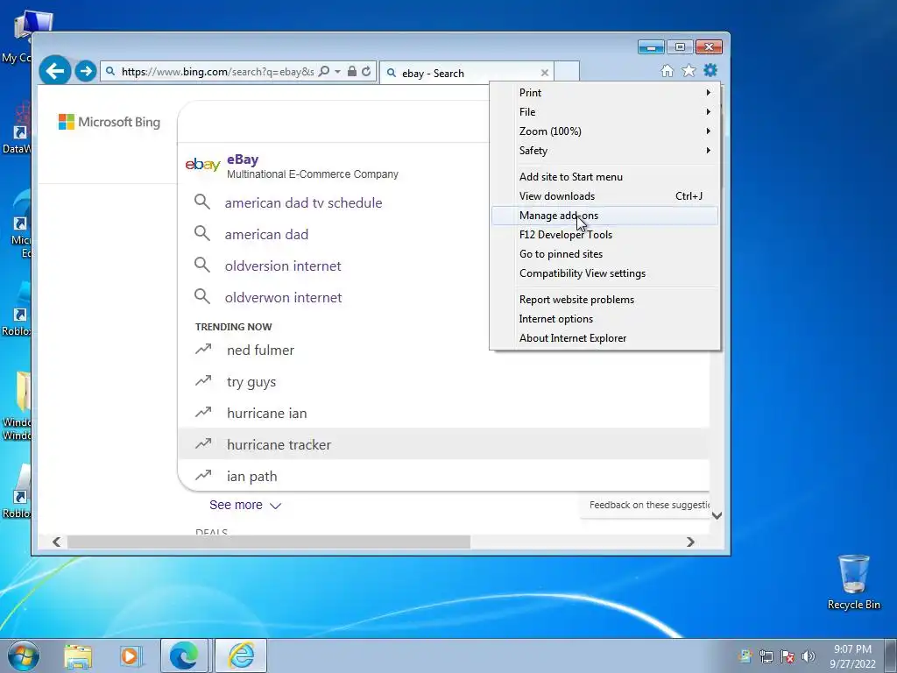The height and width of the screenshot is (673, 897).
Task: Click the Bing search box
Action: [335, 122]
